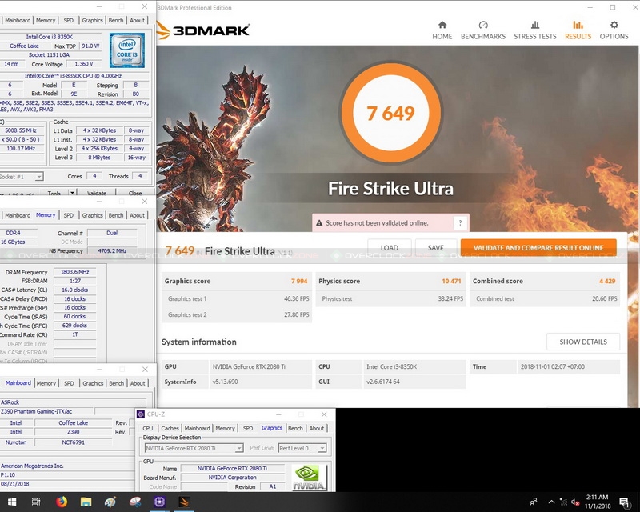Click the Core Voltage value 1.360 V
Image resolution: width=640 pixels, height=512 pixels.
click(84, 64)
